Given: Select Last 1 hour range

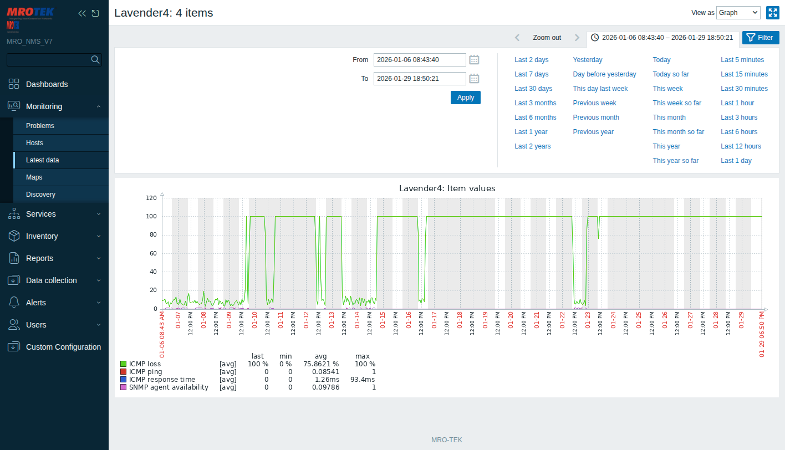Looking at the screenshot, I should pyautogui.click(x=737, y=103).
